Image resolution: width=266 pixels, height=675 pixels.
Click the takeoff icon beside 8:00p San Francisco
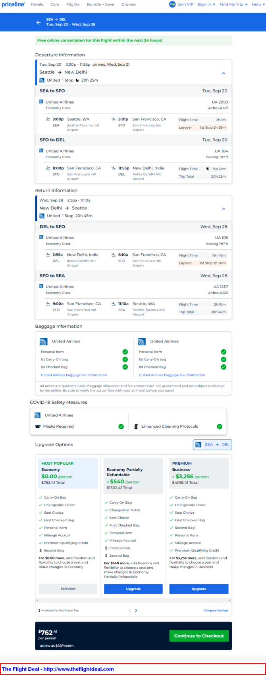[48, 168]
